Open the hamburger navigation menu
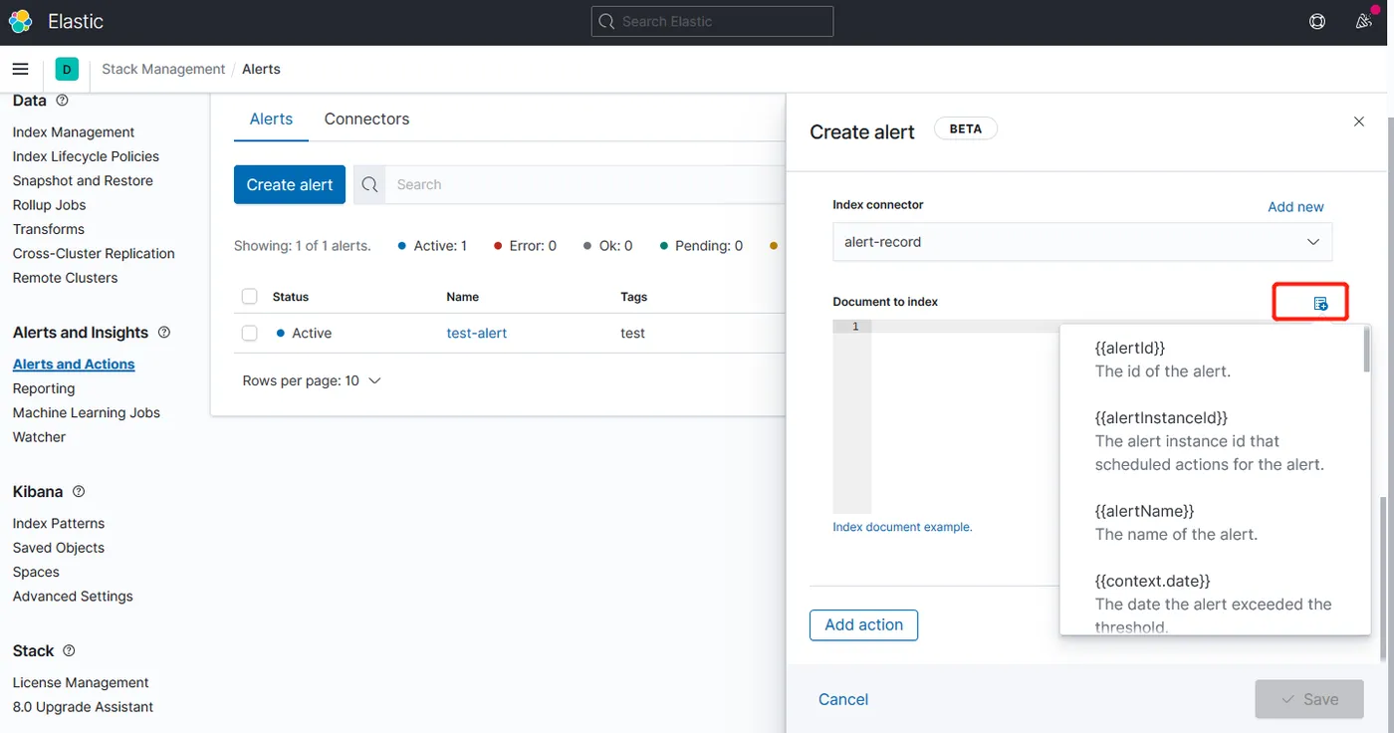Viewport: 1394px width, 733px height. [20, 69]
